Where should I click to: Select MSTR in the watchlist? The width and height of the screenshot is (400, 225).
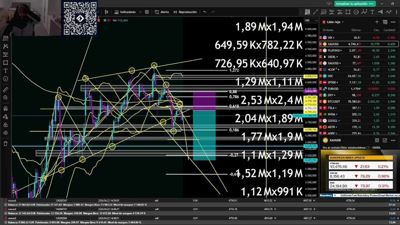[x=359, y=127]
